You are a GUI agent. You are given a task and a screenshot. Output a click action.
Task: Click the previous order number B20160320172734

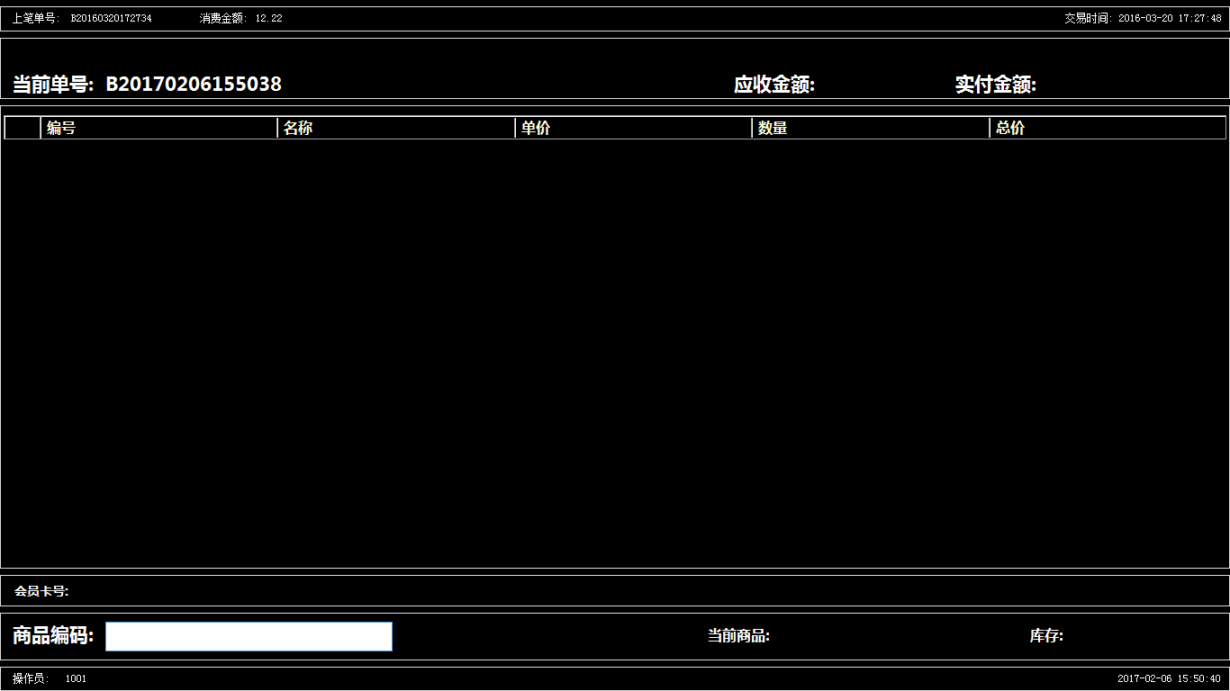coord(111,18)
